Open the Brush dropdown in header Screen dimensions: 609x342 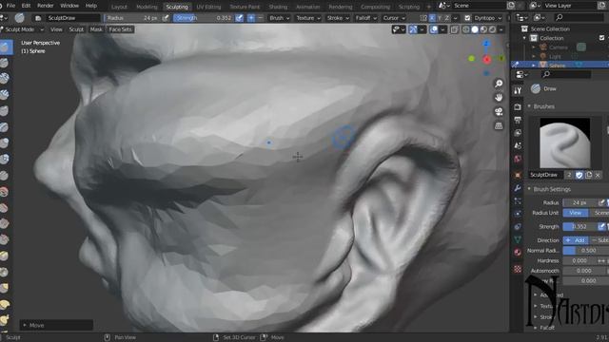[279, 18]
